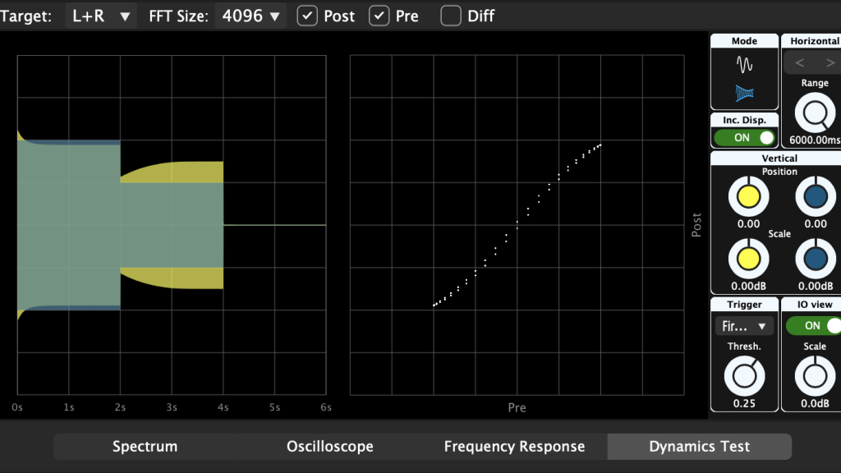Disable the Post checkbox
The height and width of the screenshot is (473, 841).
[307, 15]
